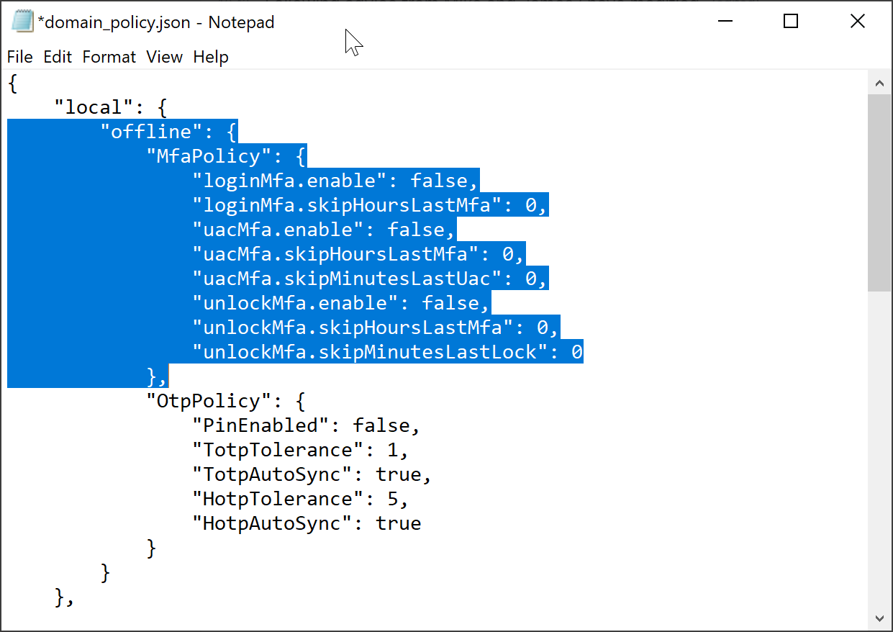Viewport: 893px width, 632px height.
Task: Maximize the Notepad window
Action: [x=791, y=22]
